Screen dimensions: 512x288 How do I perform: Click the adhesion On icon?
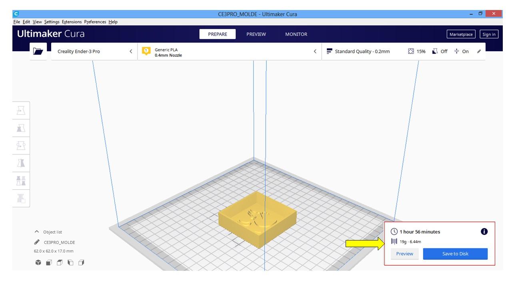click(x=456, y=51)
